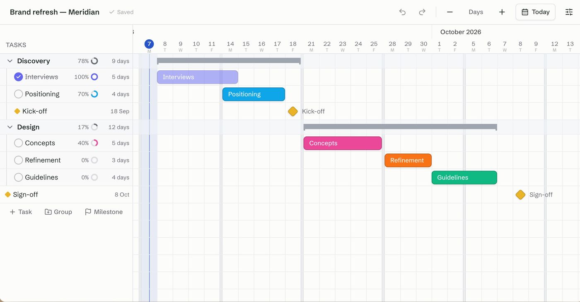Select the Interviews bar on the timeline

[198, 77]
